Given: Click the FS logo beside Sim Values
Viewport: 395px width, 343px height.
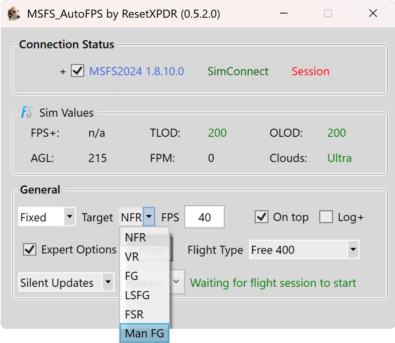Looking at the screenshot, I should tap(27, 112).
